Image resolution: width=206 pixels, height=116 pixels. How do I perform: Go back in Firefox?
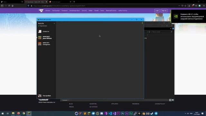coord(2,6)
